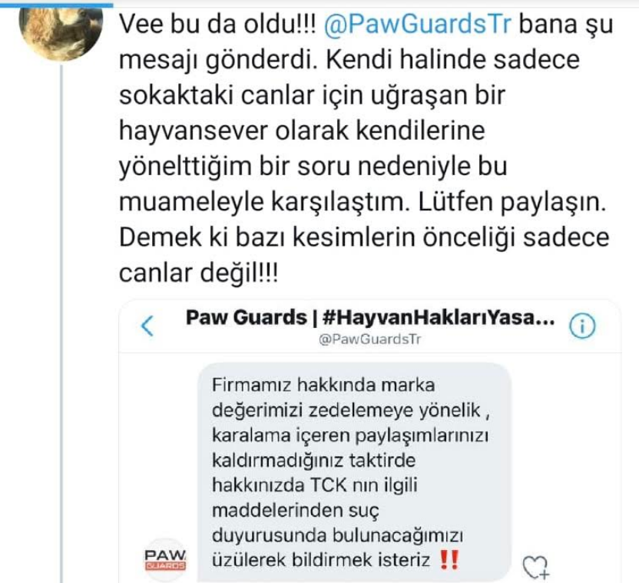This screenshot has height=583, width=639.
Task: Click 'canlar değil!!!' at the tweet's end
Action: tap(199, 273)
